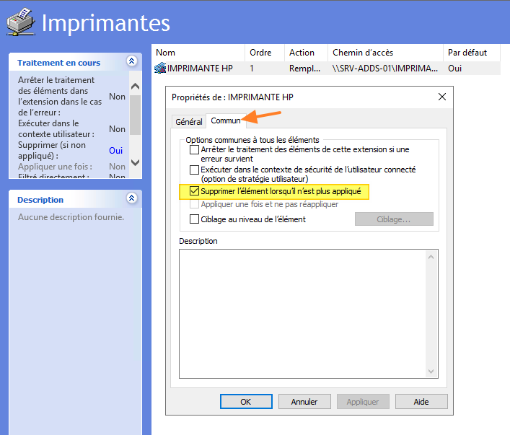Image resolution: width=510 pixels, height=435 pixels.
Task: Click the 'Appliquer une fois :' entry in left panel
Action: [x=55, y=167]
